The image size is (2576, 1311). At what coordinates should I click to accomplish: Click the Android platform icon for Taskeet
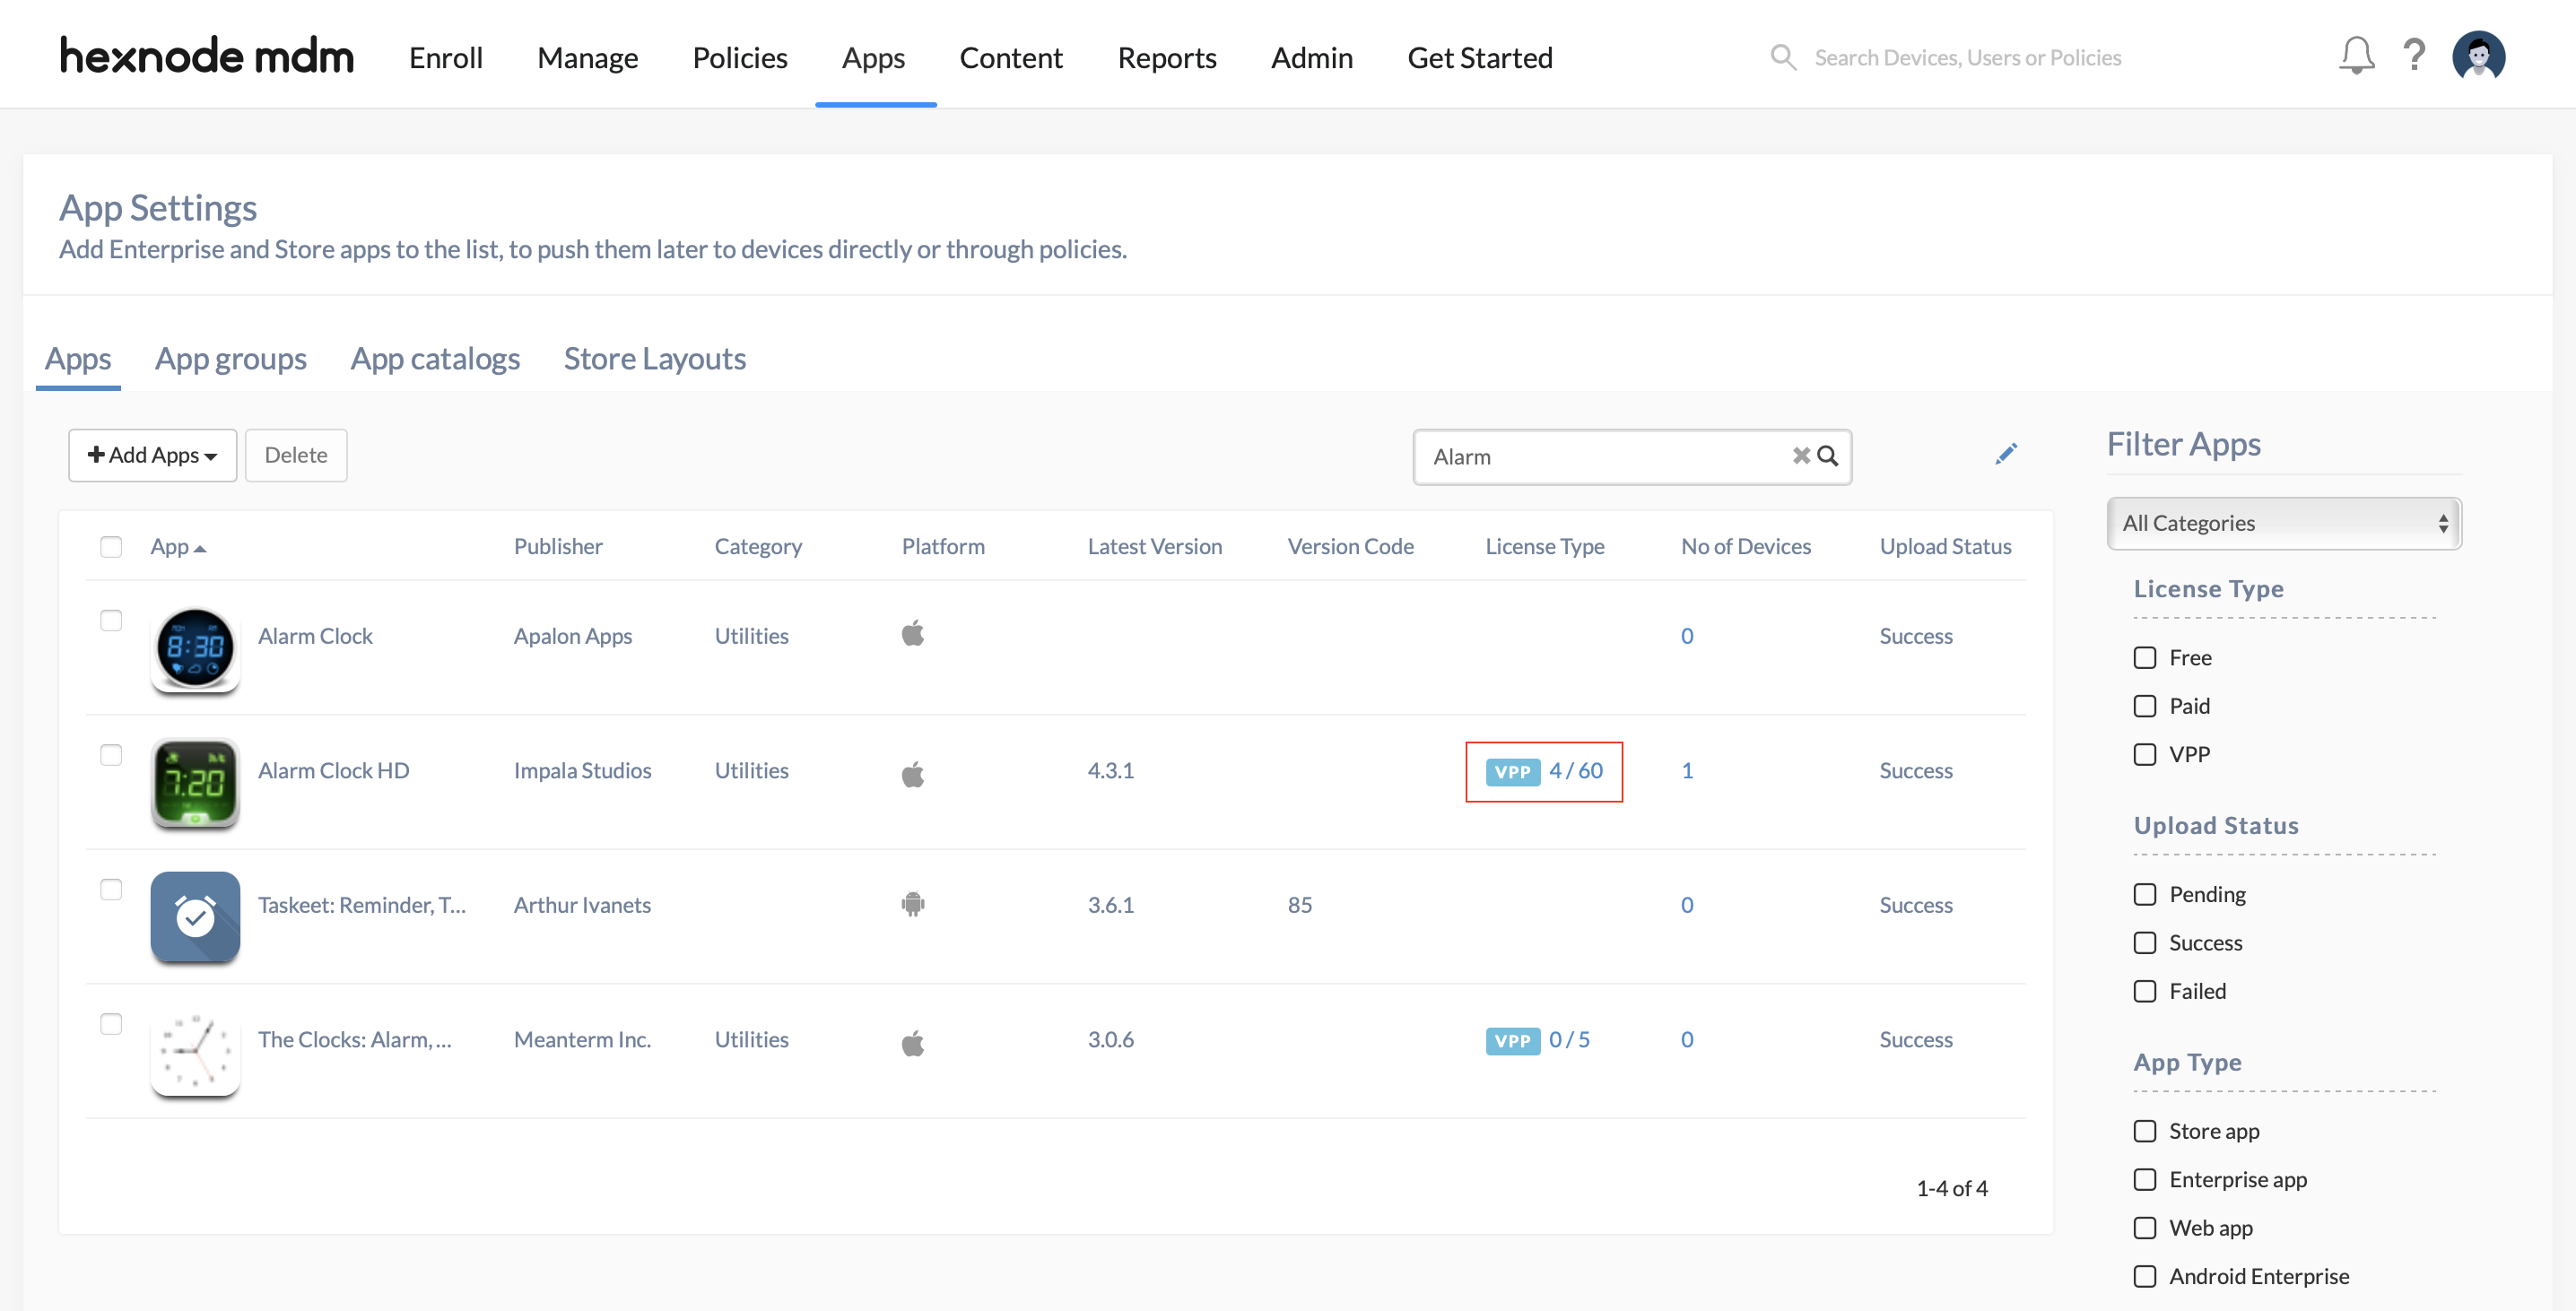pos(912,904)
